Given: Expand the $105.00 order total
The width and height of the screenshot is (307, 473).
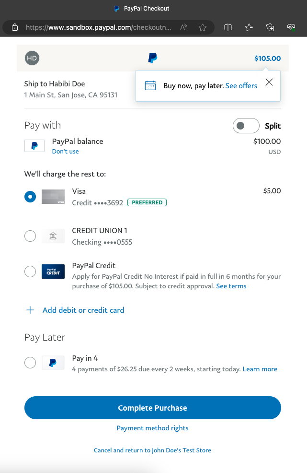Looking at the screenshot, I should coord(267,59).
